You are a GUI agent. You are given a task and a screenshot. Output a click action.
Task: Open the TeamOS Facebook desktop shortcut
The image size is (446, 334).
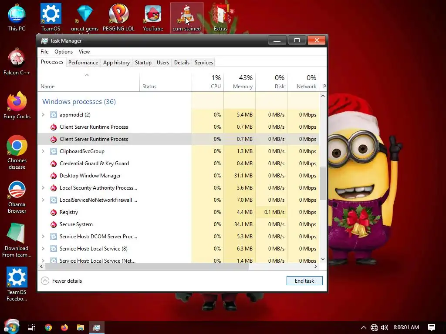pyautogui.click(x=17, y=284)
